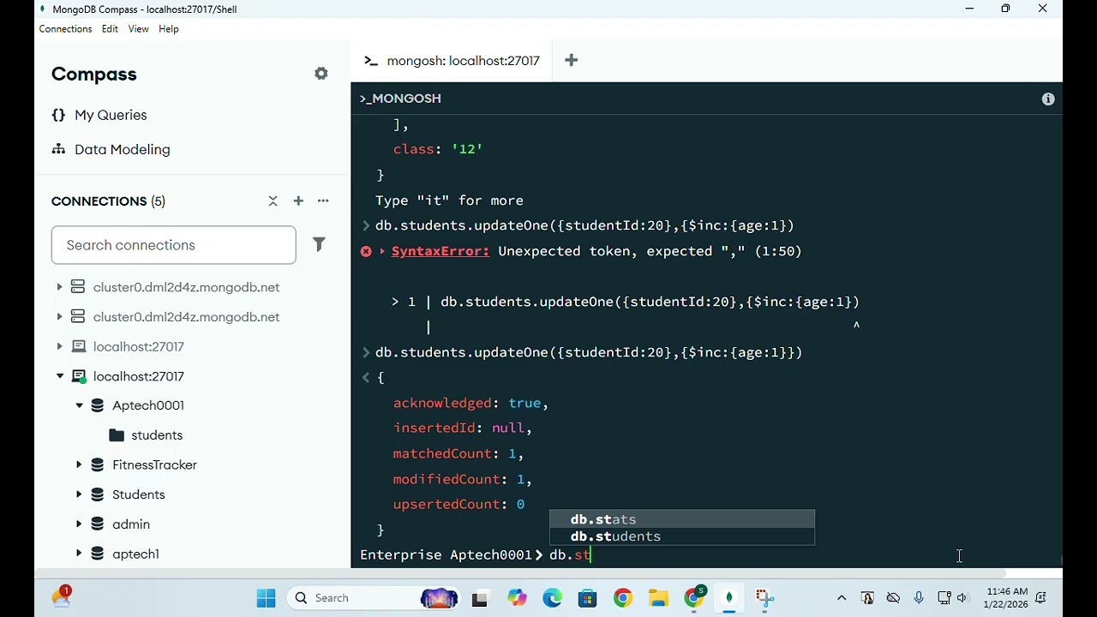1097x617 pixels.
Task: Click the aptech1 database icon
Action: [x=98, y=554]
